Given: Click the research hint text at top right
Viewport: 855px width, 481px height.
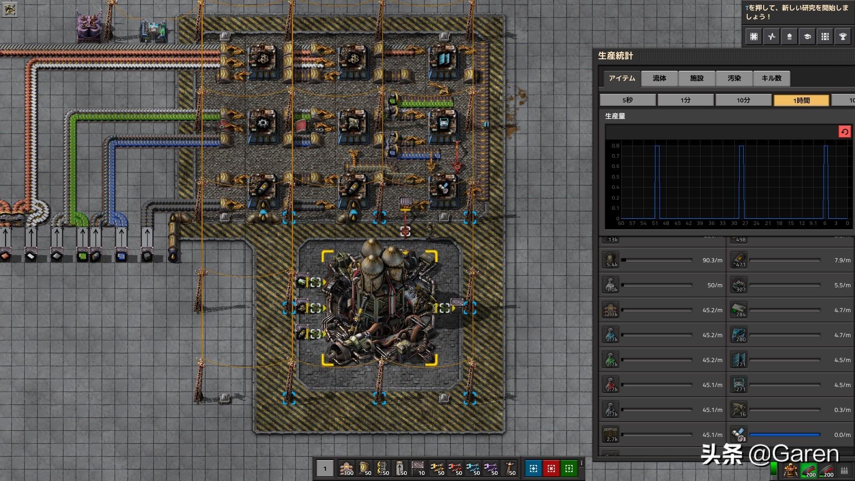Looking at the screenshot, I should pos(797,12).
